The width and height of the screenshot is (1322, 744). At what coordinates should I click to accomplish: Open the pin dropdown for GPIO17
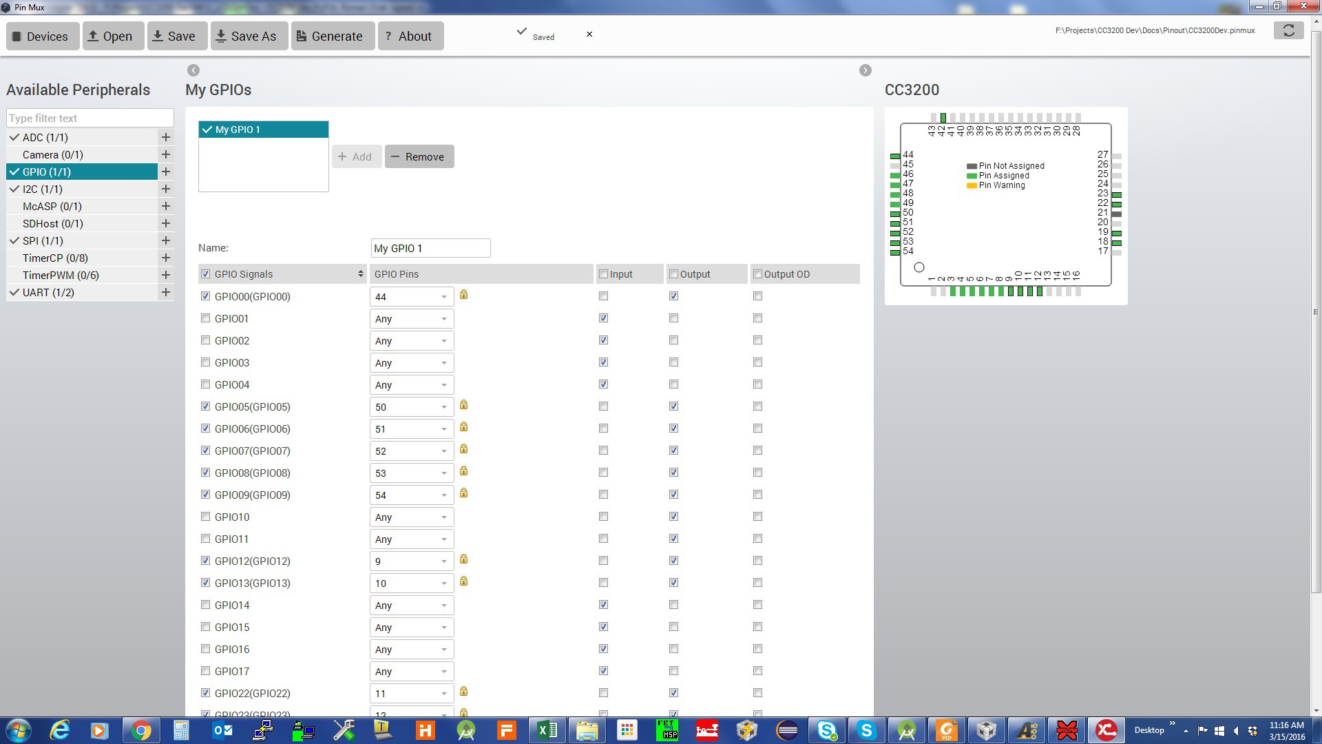pos(412,672)
